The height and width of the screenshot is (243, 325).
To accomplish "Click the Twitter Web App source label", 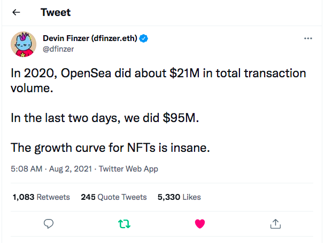I will pos(128,169).
